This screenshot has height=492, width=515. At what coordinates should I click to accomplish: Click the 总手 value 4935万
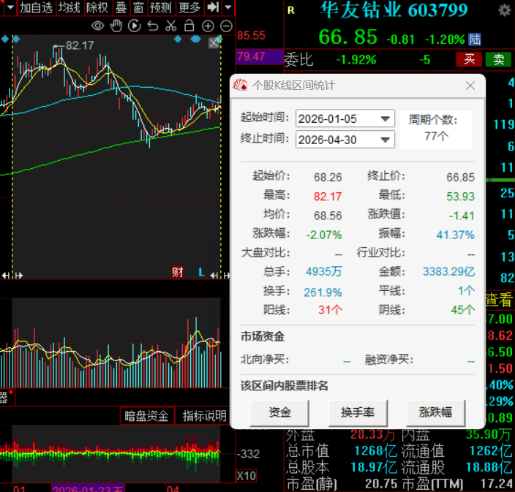click(323, 271)
